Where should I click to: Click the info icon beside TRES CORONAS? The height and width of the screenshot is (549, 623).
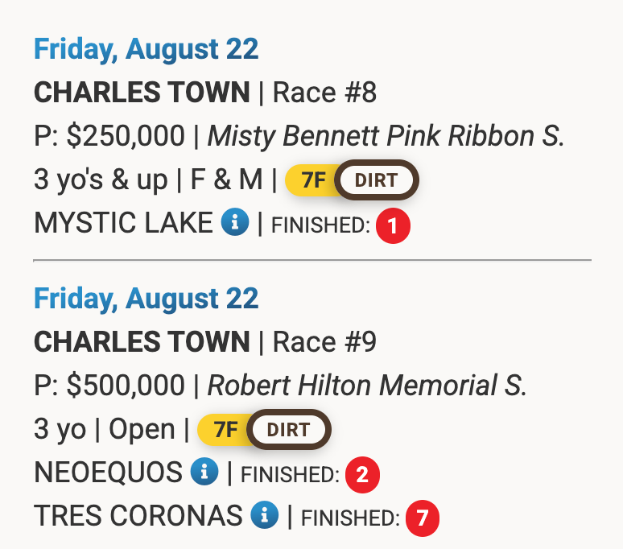click(263, 514)
